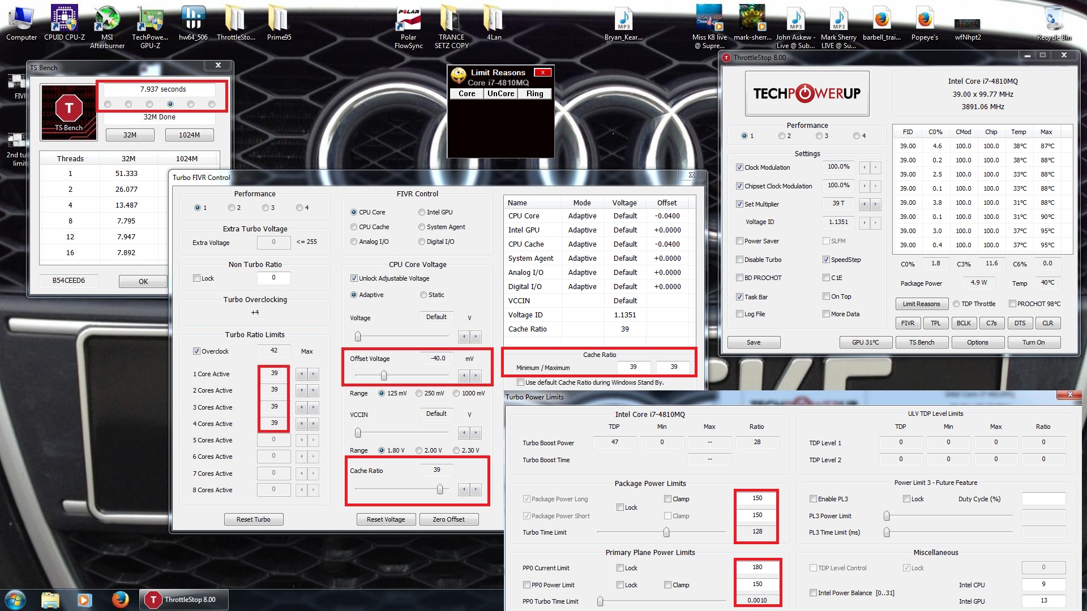Open the FIVR button in ThrottleStop
1087x611 pixels.
(x=908, y=323)
